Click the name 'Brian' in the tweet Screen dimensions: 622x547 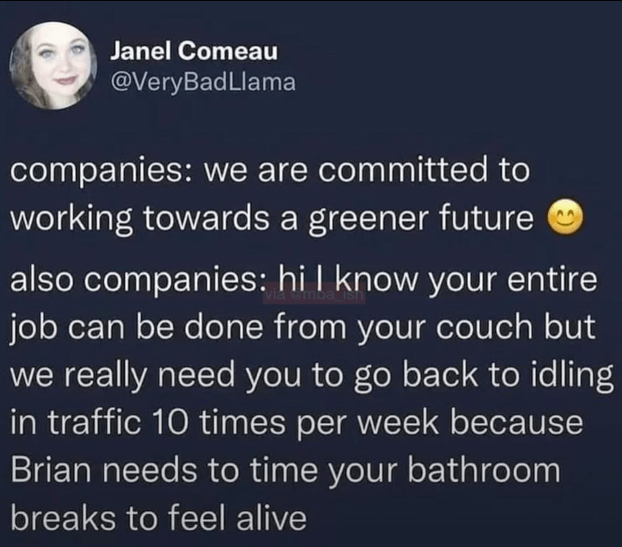tap(51, 469)
